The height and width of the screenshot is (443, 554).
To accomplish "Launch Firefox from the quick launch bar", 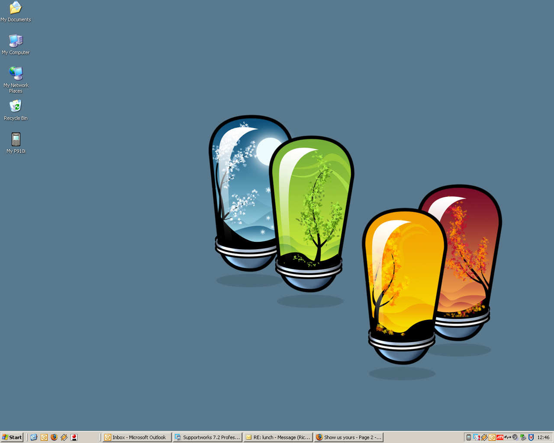I will [54, 437].
